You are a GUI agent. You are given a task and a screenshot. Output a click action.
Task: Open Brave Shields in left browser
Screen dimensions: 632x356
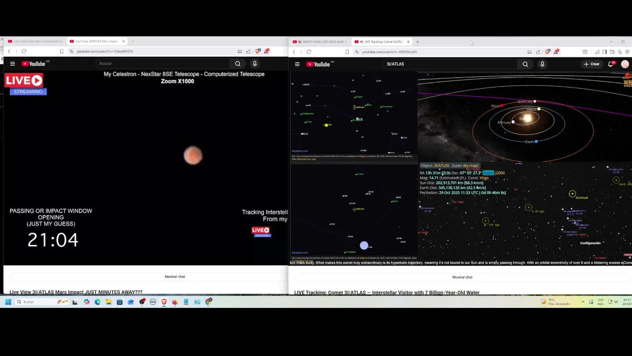[258, 51]
